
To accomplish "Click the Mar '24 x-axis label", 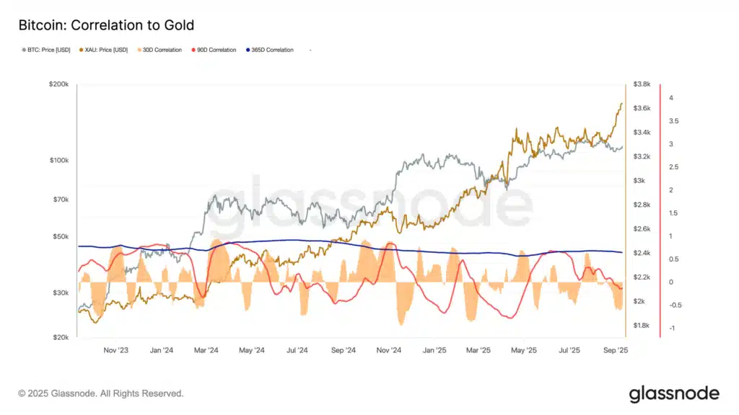I will (206, 350).
